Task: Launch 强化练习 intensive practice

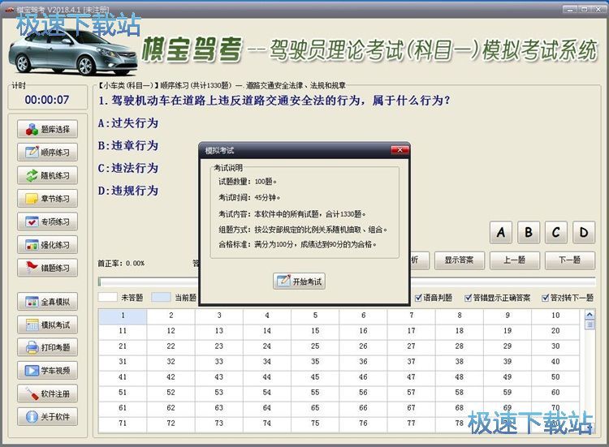Action: click(x=47, y=245)
